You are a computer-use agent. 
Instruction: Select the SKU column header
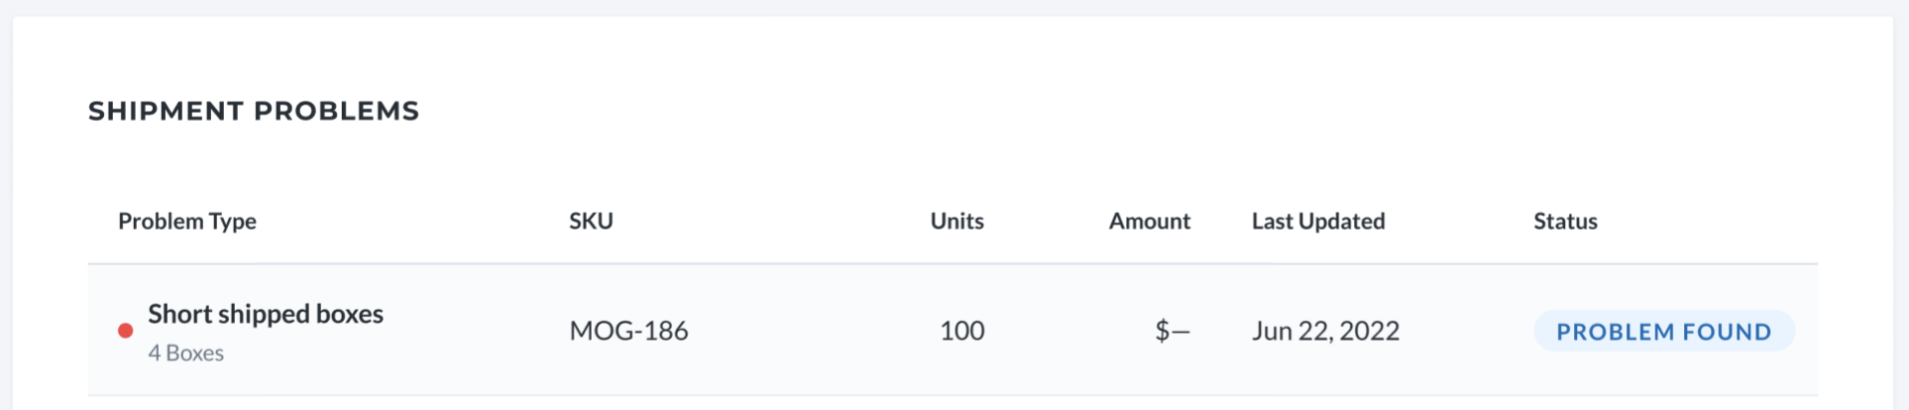[591, 221]
